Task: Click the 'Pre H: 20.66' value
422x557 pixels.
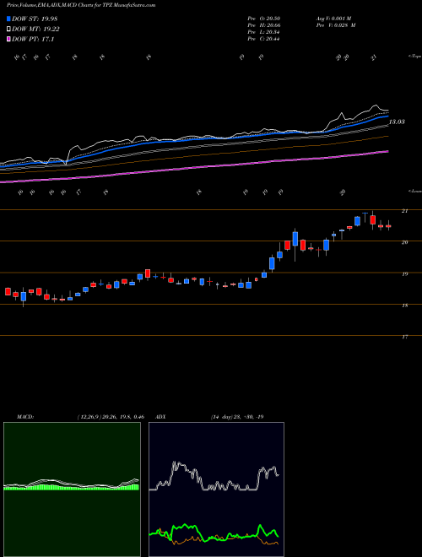Action: pyautogui.click(x=264, y=25)
